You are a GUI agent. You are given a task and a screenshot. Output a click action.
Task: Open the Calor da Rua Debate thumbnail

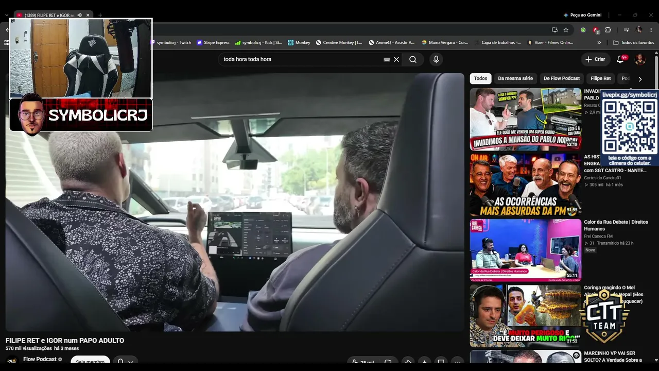point(526,250)
